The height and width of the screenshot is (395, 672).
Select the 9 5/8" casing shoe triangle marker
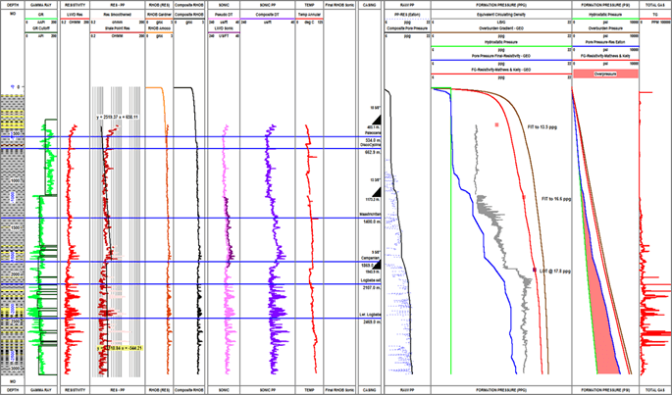tap(377, 266)
